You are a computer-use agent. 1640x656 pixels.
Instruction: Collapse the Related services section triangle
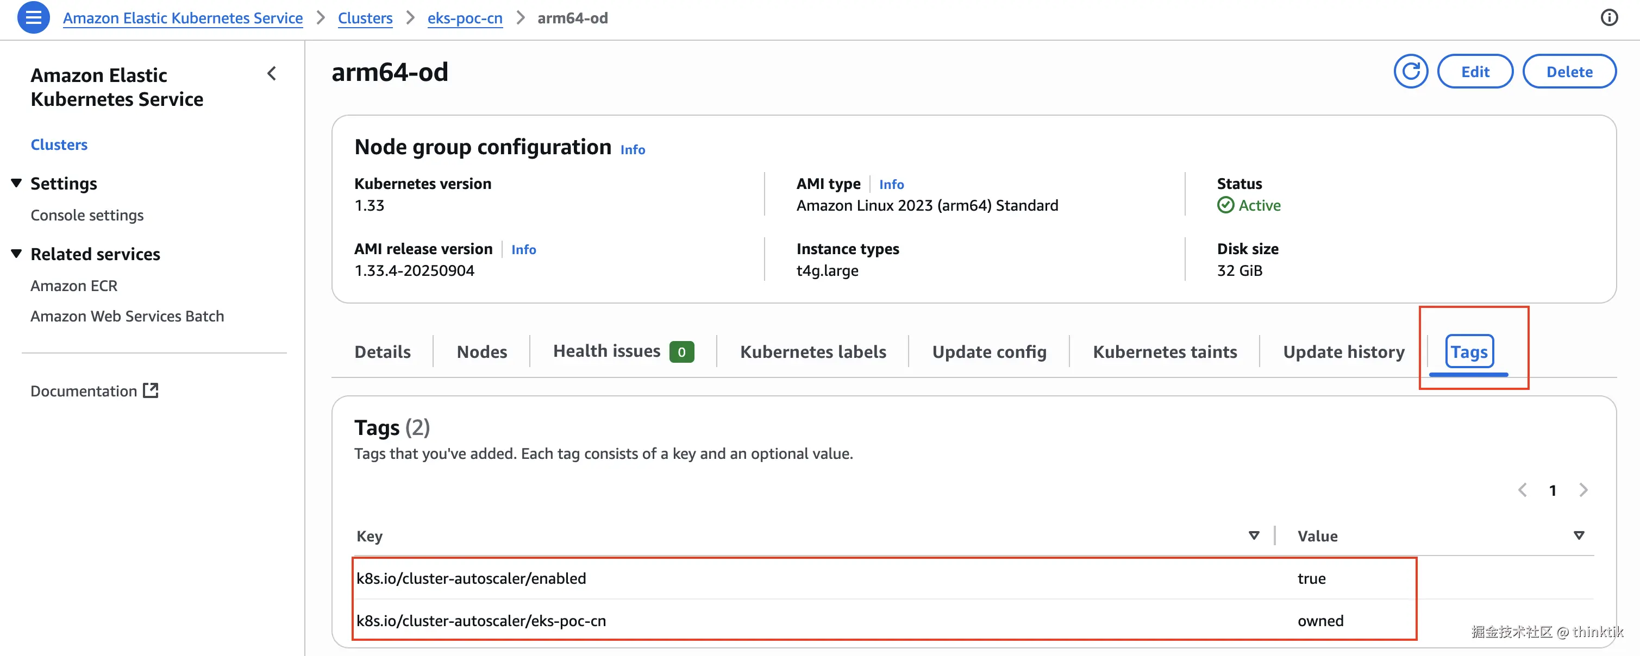click(16, 254)
